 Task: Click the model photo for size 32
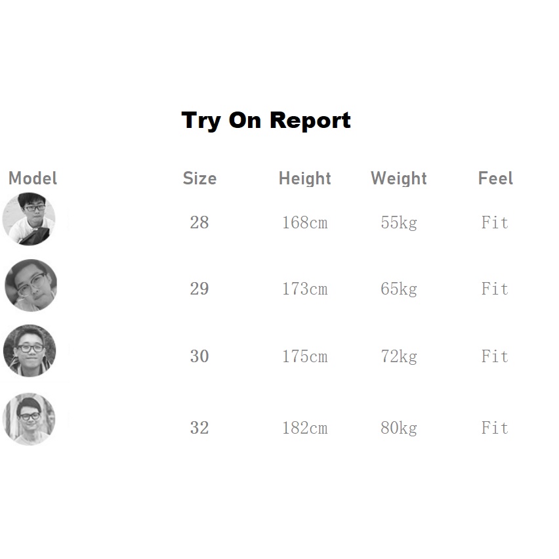pyautogui.click(x=29, y=419)
